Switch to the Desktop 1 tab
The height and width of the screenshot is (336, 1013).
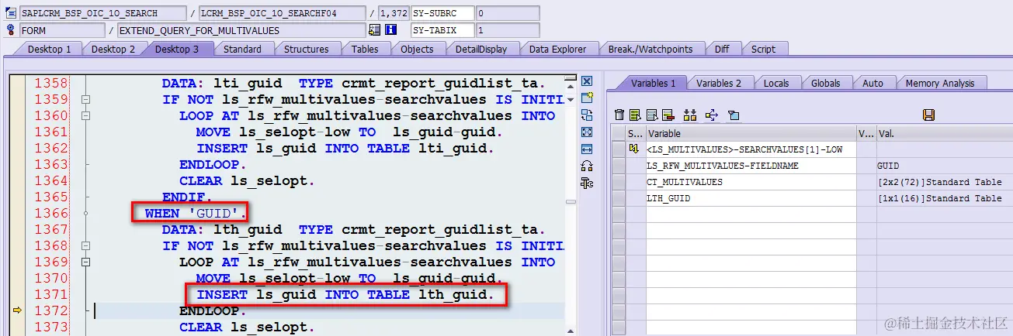pyautogui.click(x=50, y=49)
